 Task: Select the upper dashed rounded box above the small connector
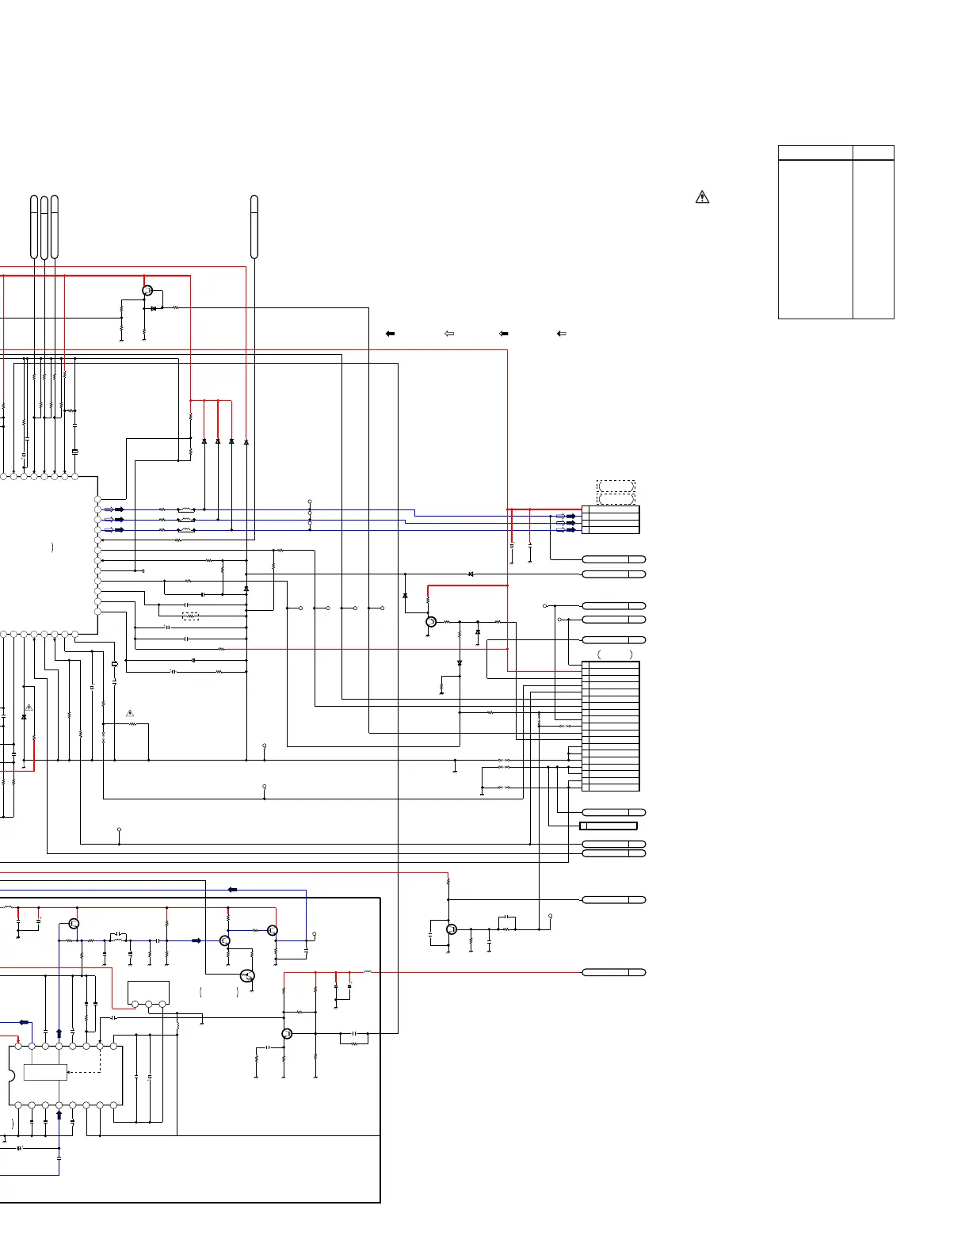coord(616,486)
